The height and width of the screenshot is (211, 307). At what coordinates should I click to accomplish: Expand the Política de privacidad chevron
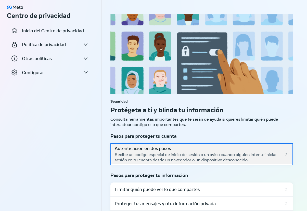point(86,45)
